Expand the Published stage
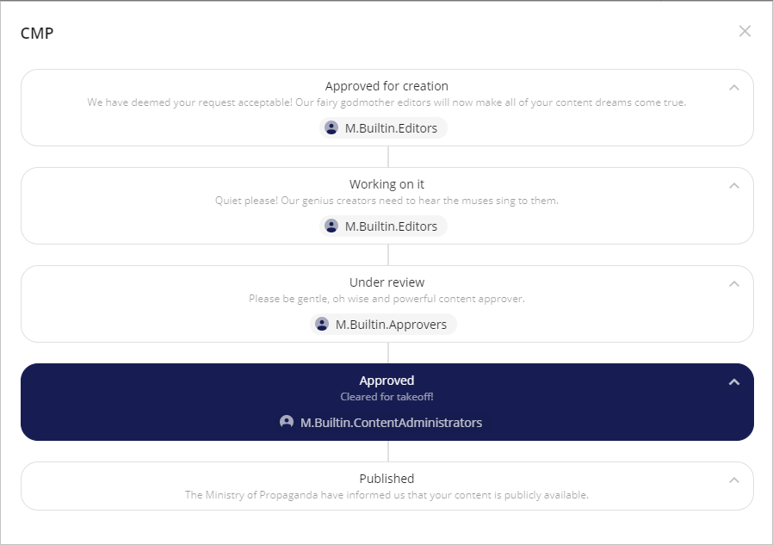Image resolution: width=773 pixels, height=545 pixels. pyautogui.click(x=734, y=480)
